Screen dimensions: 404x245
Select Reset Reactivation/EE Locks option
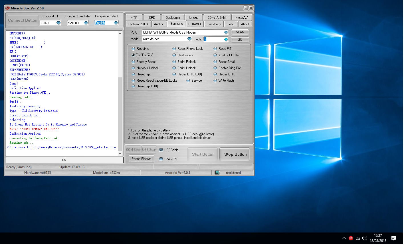click(155, 81)
